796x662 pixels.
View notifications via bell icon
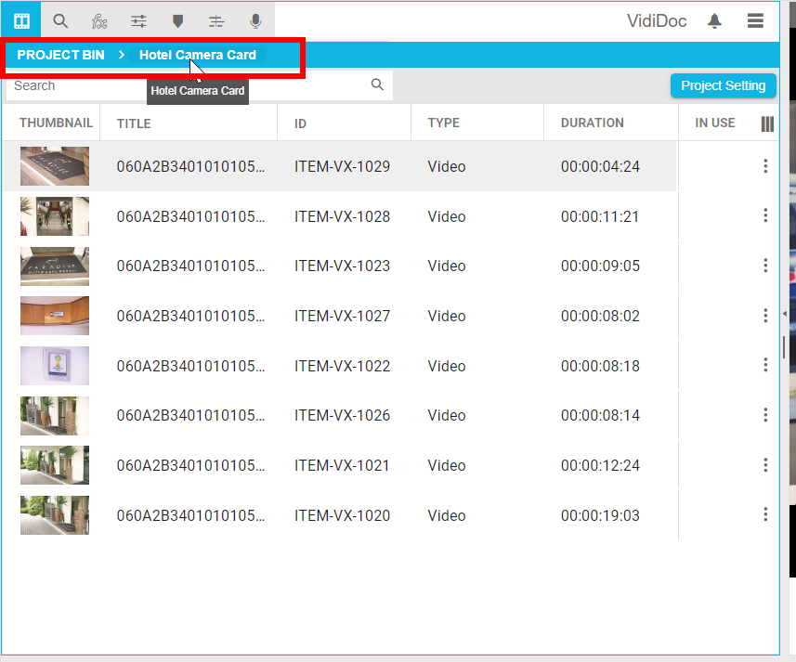point(714,20)
